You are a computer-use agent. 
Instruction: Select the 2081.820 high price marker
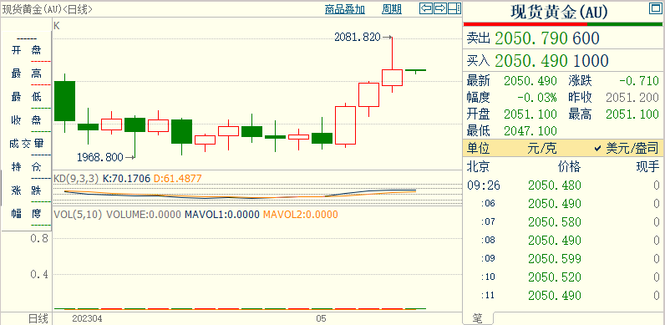tap(357, 38)
